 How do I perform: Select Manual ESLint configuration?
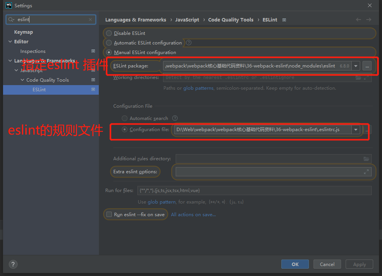coord(109,53)
